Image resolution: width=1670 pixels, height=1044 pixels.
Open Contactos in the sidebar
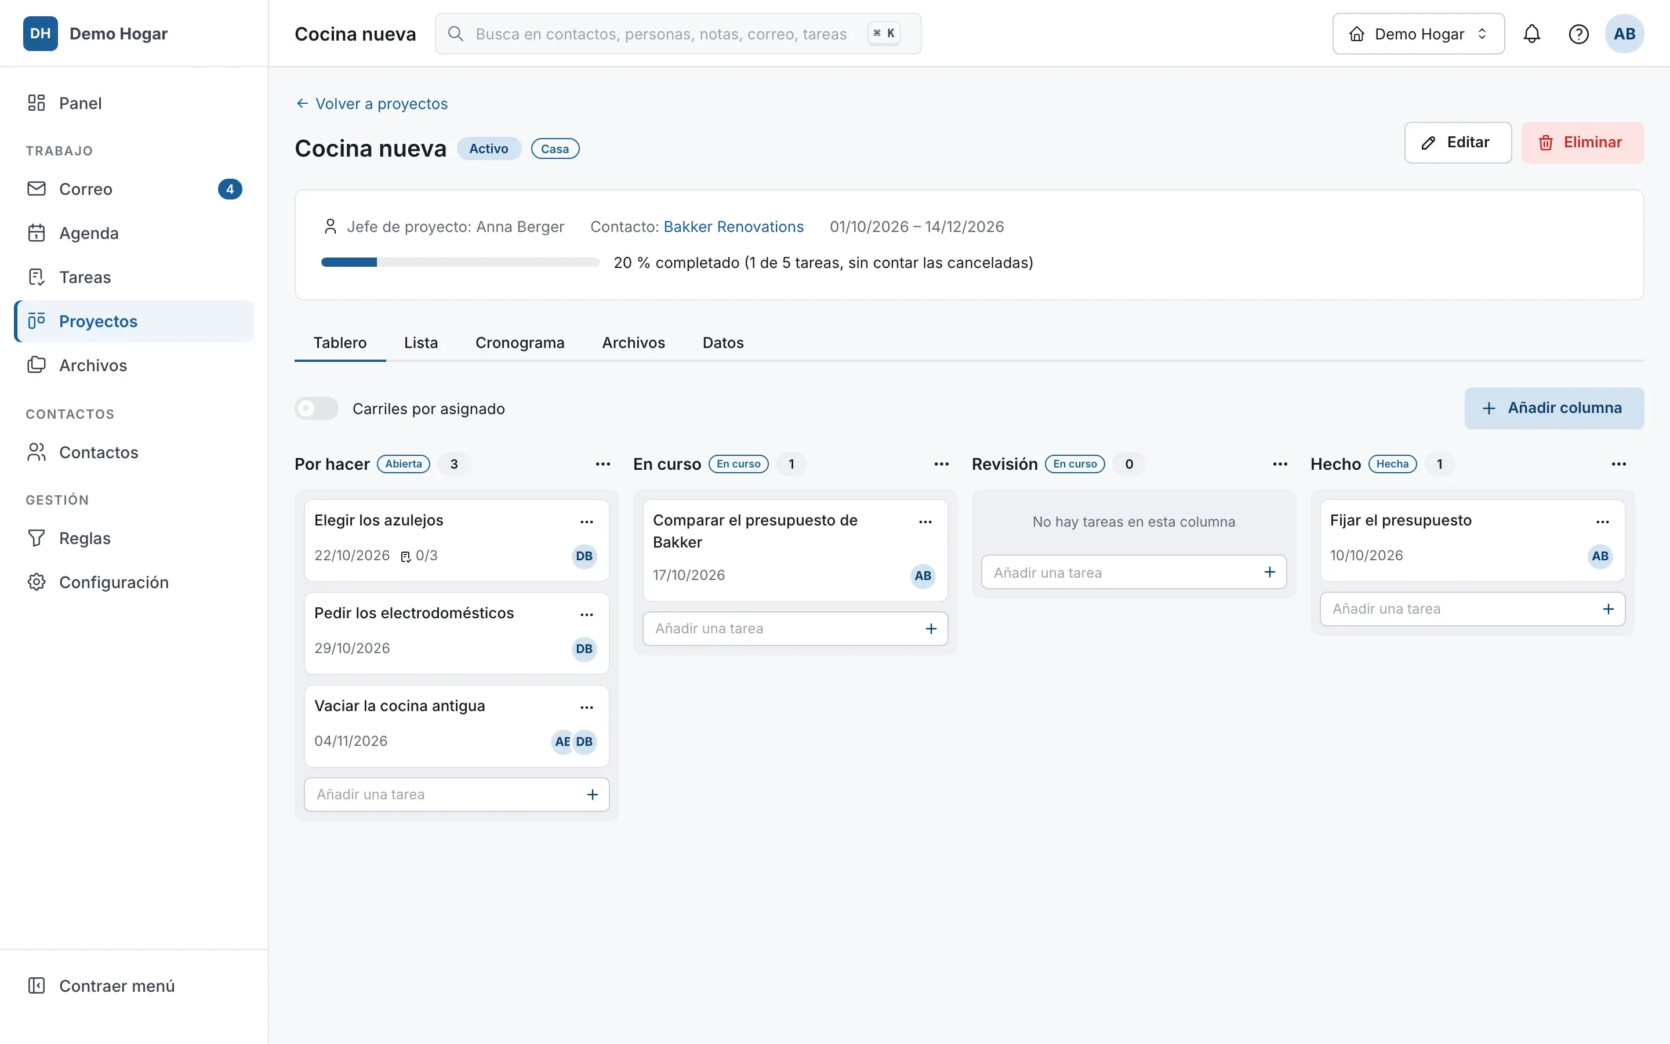(x=134, y=452)
